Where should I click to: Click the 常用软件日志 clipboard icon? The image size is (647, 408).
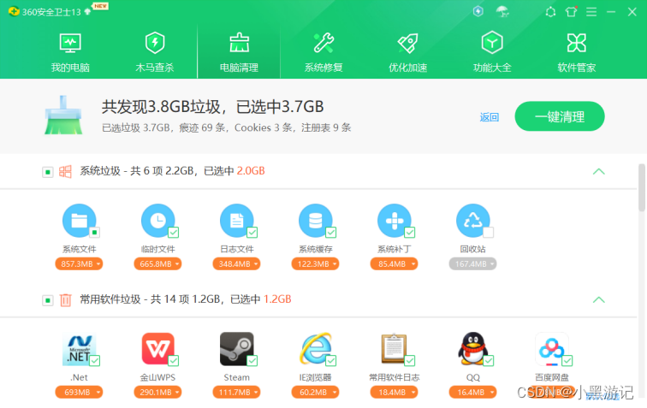pyautogui.click(x=394, y=349)
